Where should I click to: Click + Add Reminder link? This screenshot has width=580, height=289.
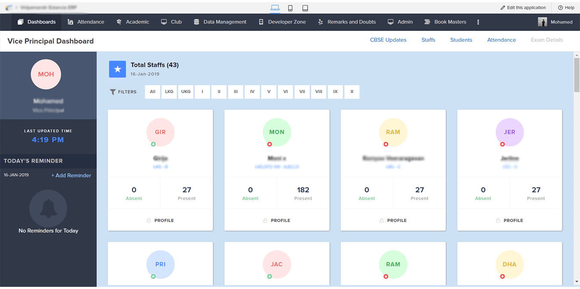[x=71, y=175]
